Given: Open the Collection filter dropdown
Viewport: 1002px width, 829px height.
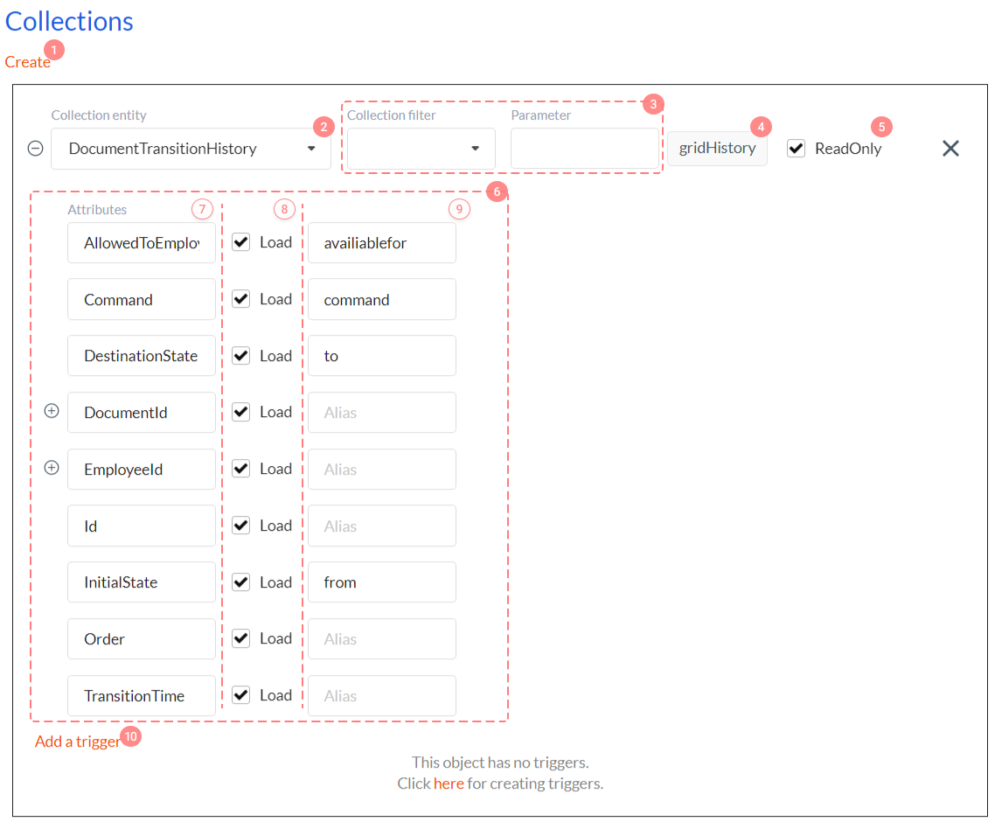Looking at the screenshot, I should [x=421, y=149].
